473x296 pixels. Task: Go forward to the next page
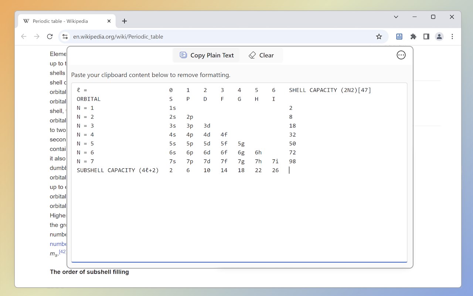click(37, 37)
